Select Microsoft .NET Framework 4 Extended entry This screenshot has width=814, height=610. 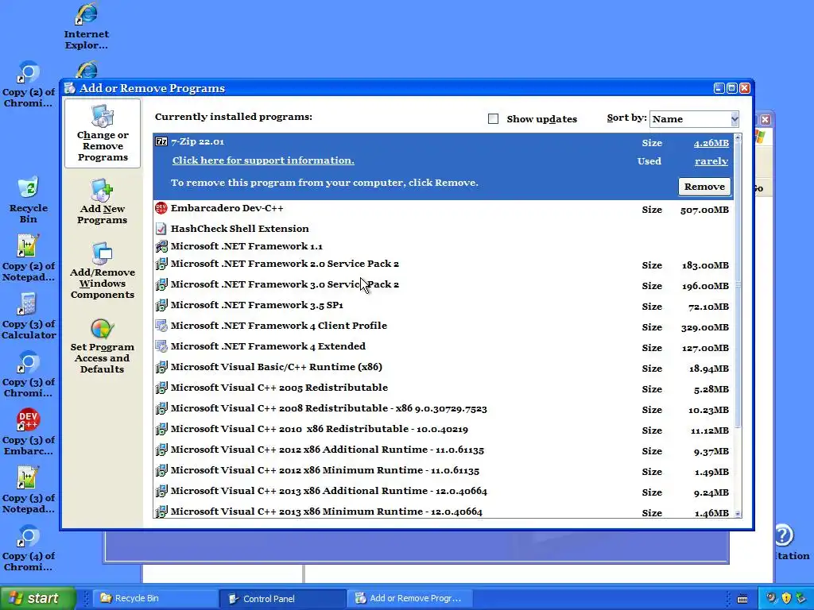(443, 346)
